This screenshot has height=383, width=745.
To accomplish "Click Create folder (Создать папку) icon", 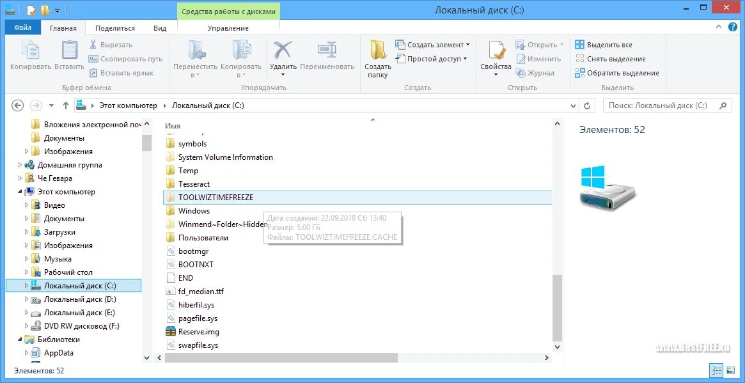I will tap(378, 51).
